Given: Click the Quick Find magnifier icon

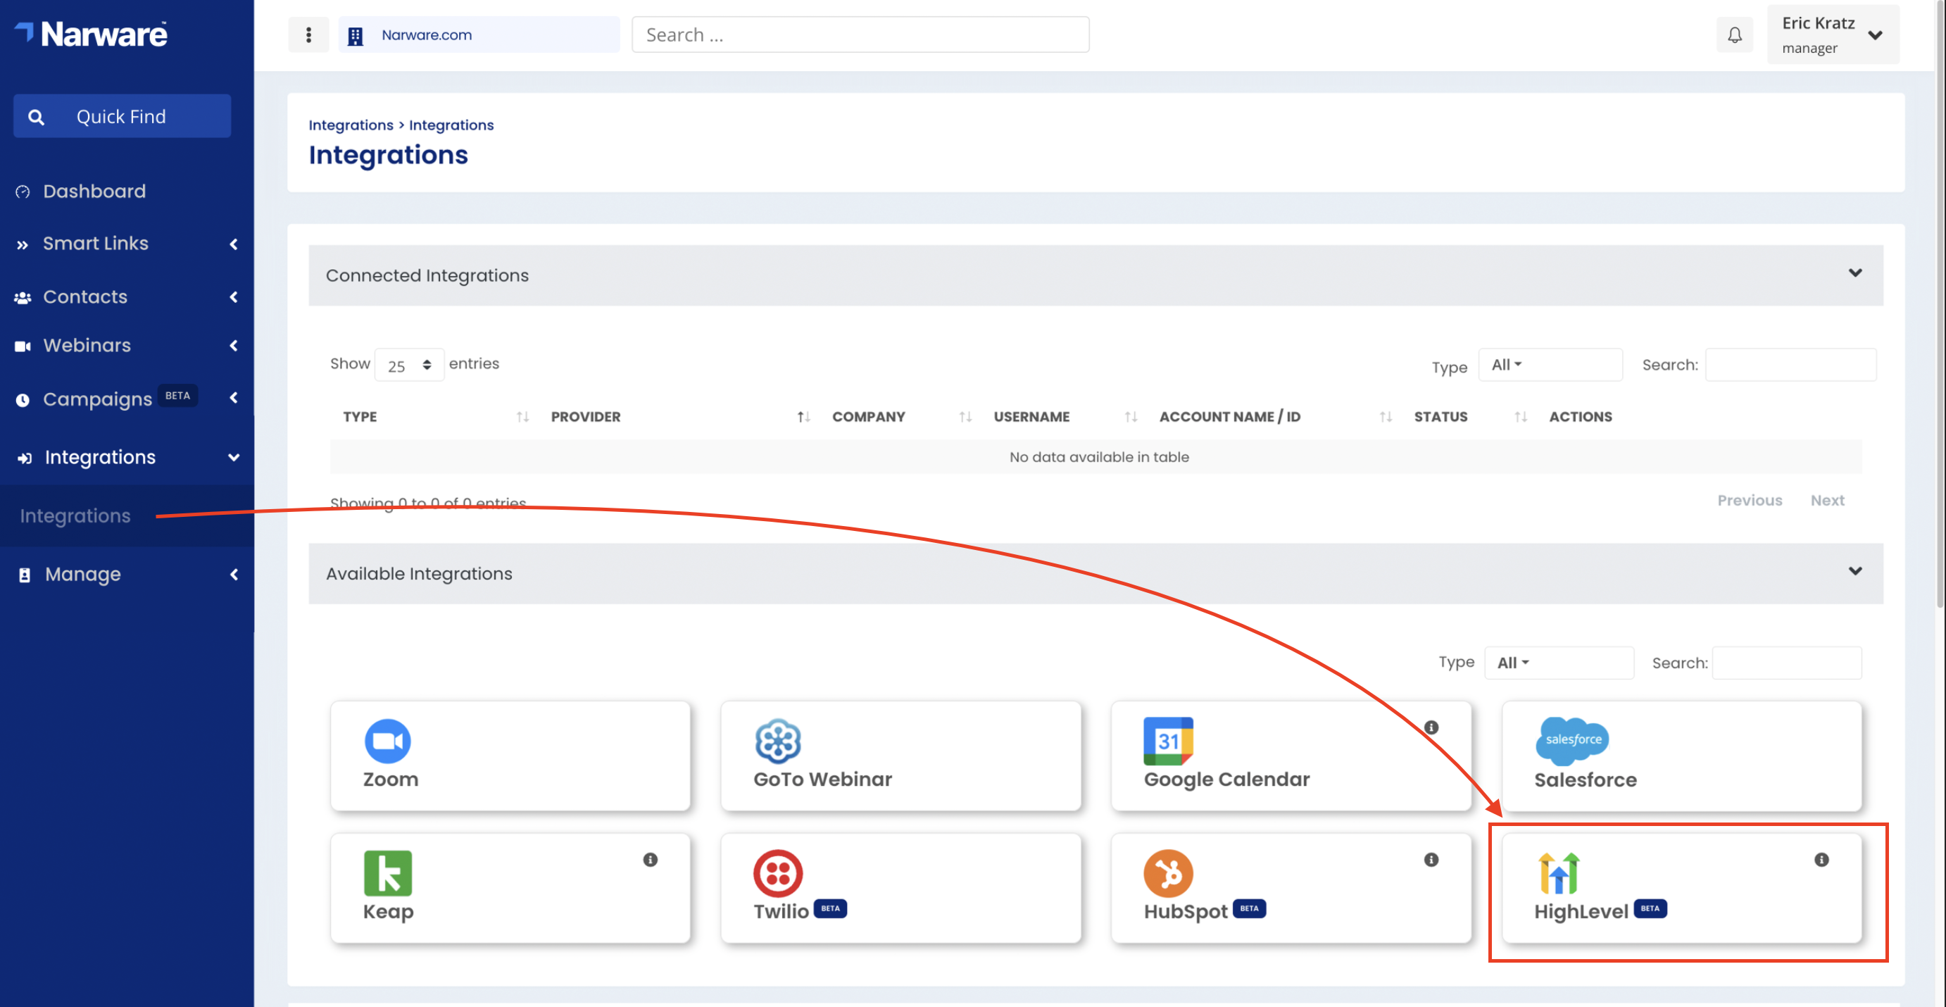Looking at the screenshot, I should pyautogui.click(x=35, y=117).
